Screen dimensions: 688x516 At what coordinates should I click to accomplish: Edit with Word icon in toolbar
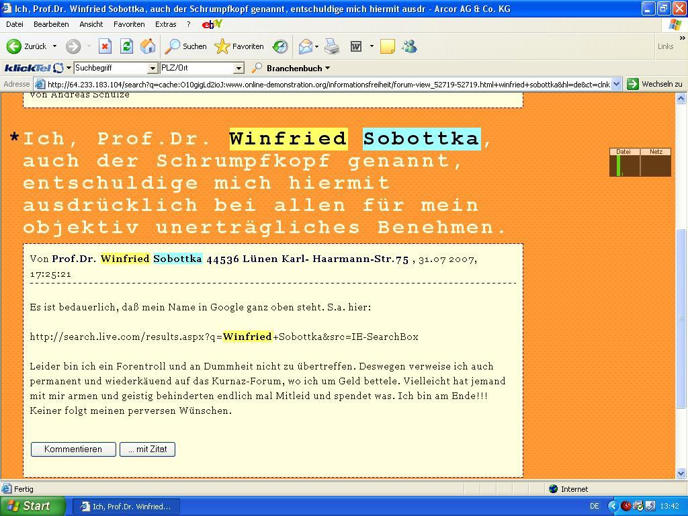coord(356,46)
